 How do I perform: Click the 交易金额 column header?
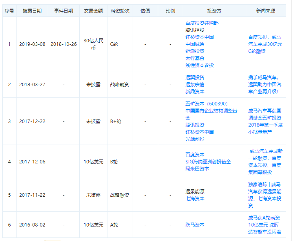93,11
